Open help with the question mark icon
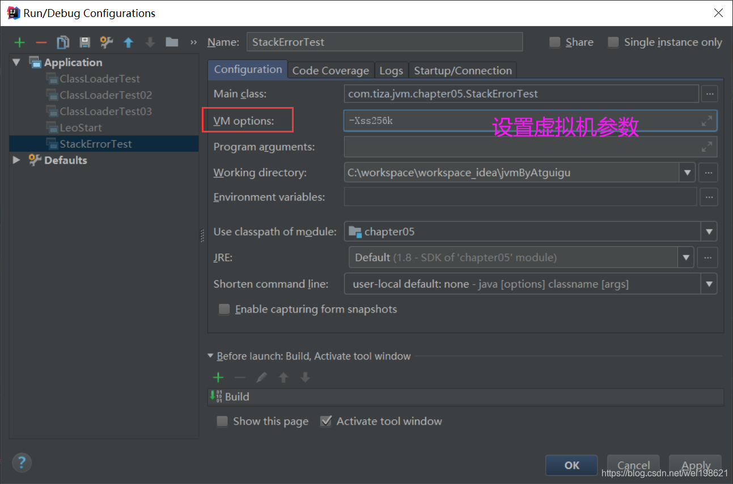 (22, 462)
